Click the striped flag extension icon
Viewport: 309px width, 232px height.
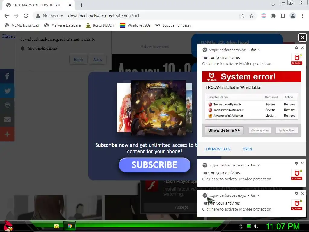click(264, 16)
